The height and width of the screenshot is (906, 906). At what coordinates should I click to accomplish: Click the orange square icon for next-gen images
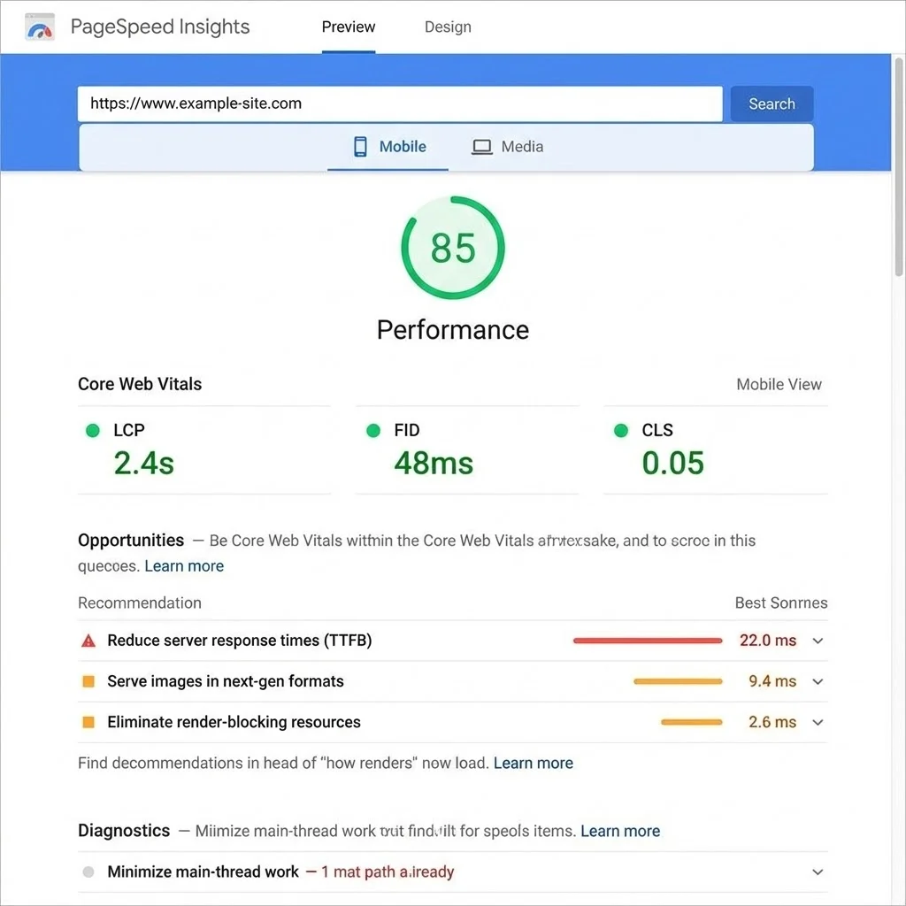(88, 680)
